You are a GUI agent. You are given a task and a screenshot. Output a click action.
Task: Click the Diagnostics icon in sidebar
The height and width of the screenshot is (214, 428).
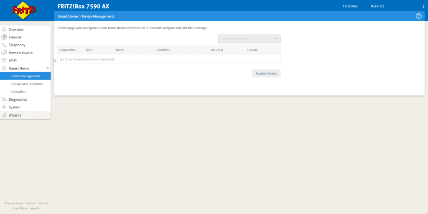pos(4,99)
